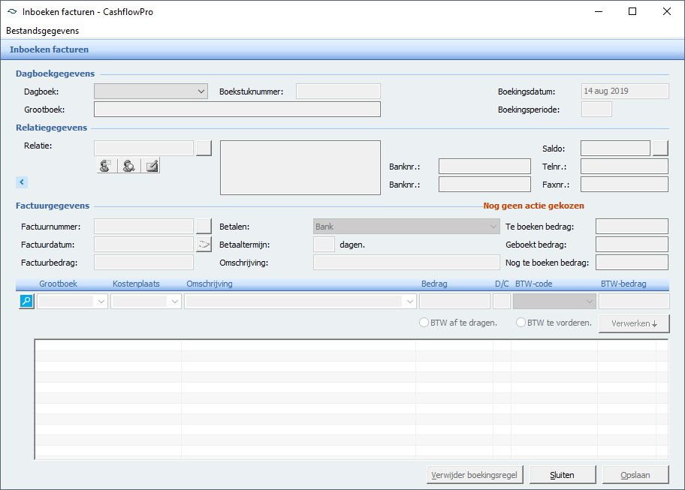Screen dimensions: 685x490
Task: Click the small button next to Saldo field
Action: coord(660,149)
